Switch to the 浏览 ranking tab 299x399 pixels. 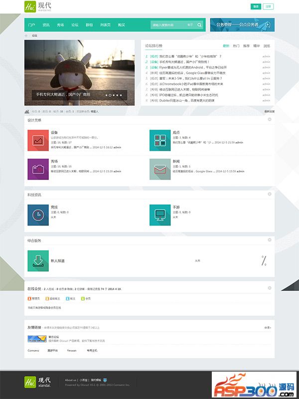pyautogui.click(x=267, y=46)
